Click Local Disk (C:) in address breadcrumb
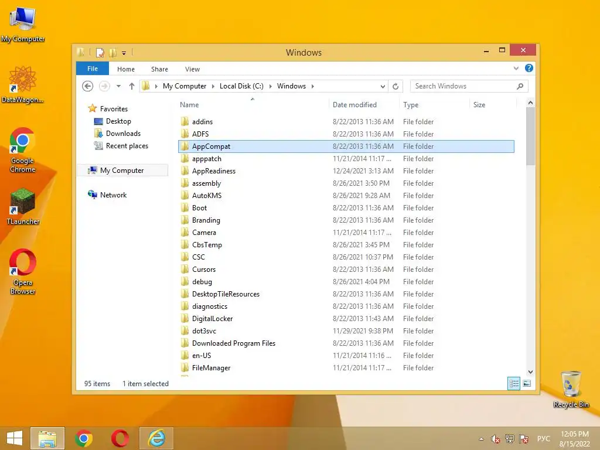The width and height of the screenshot is (600, 450). (x=241, y=86)
